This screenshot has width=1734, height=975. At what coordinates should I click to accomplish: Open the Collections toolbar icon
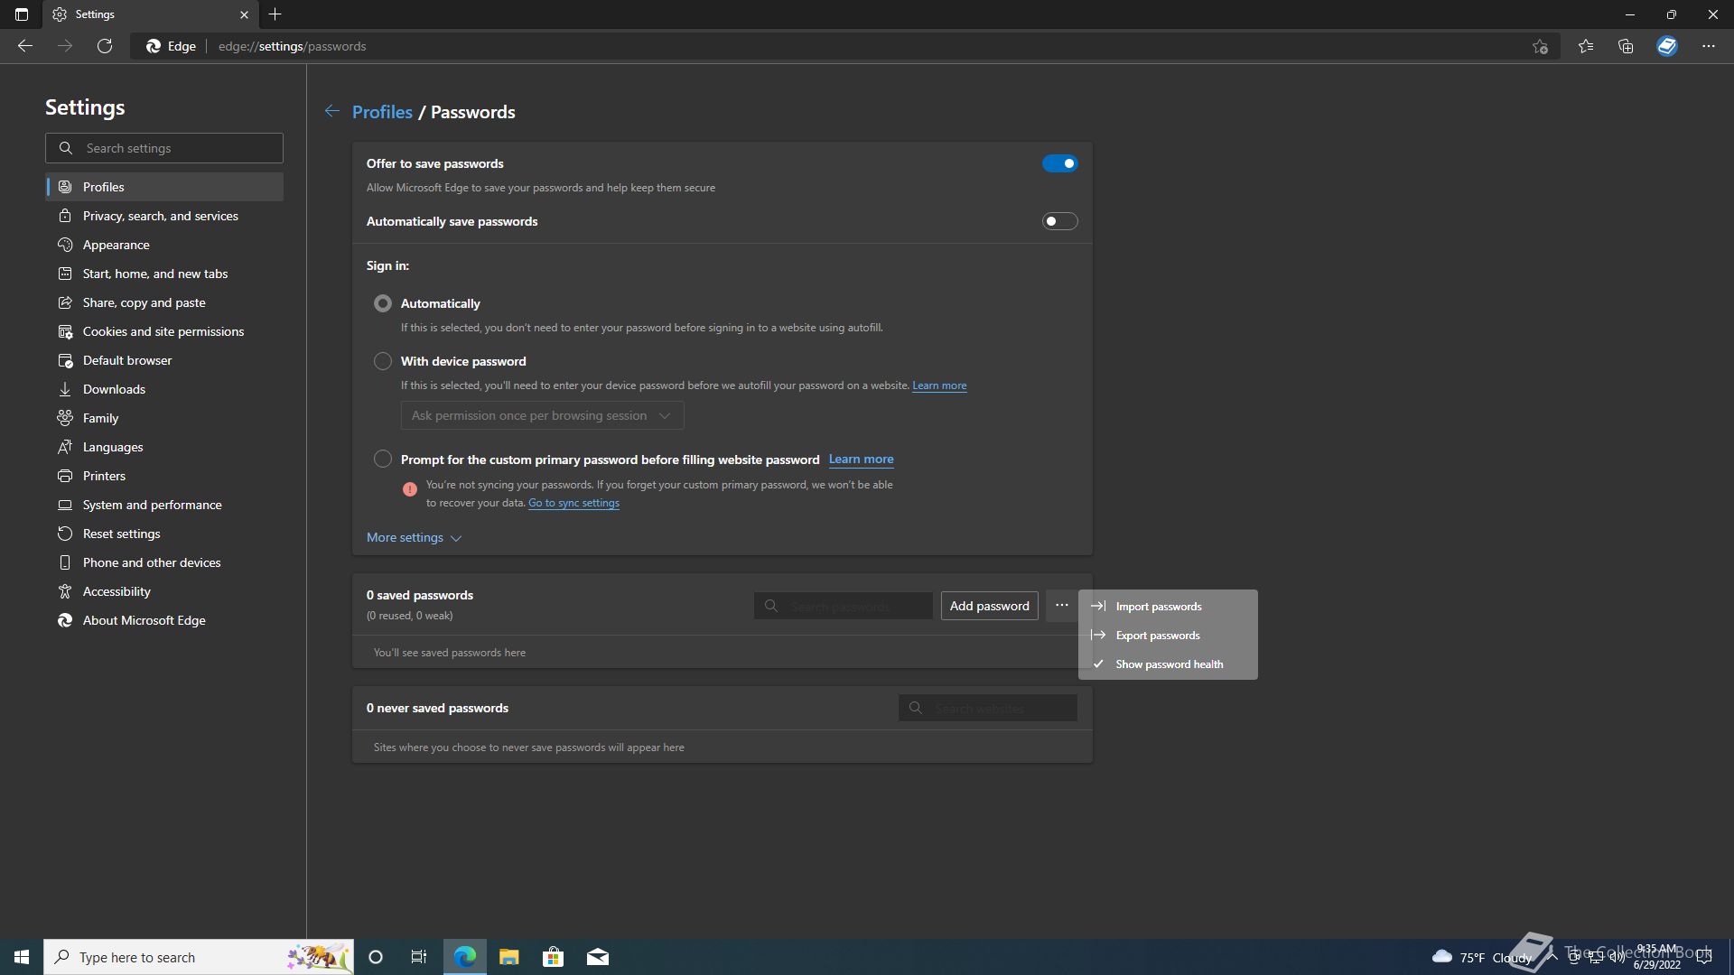point(1626,46)
